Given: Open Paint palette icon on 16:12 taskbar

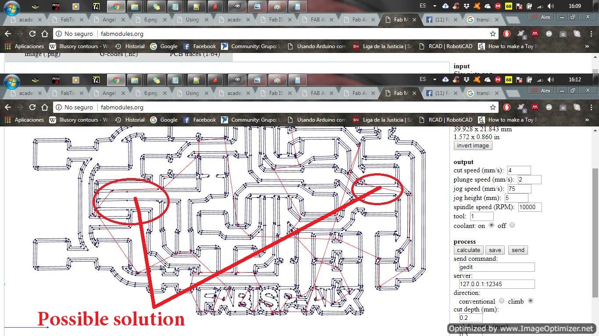Looking at the screenshot, I should point(277,80).
